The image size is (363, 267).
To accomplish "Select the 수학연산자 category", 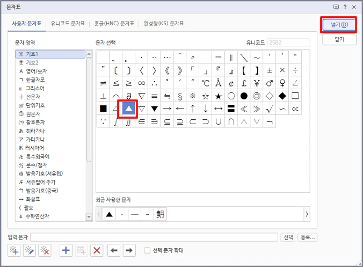I will pyautogui.click(x=50, y=217).
